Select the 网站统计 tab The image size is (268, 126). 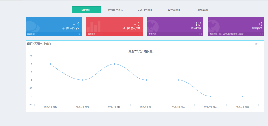coord(86,10)
